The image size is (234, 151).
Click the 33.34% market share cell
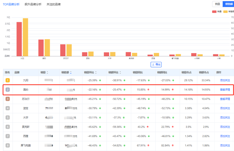tap(206, 80)
